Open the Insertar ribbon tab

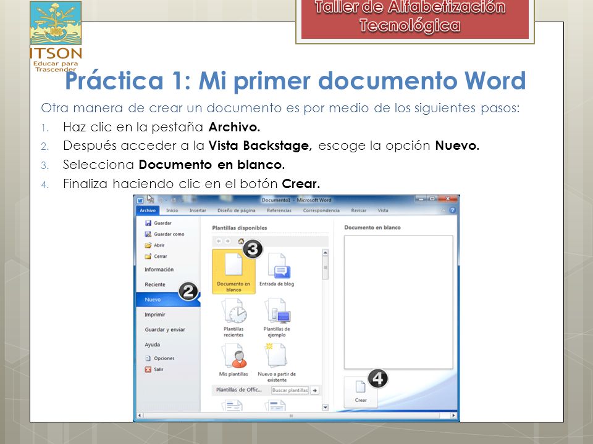(x=198, y=210)
